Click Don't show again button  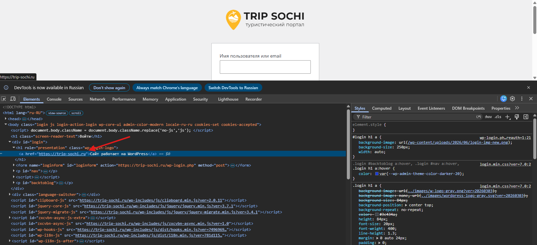[109, 88]
